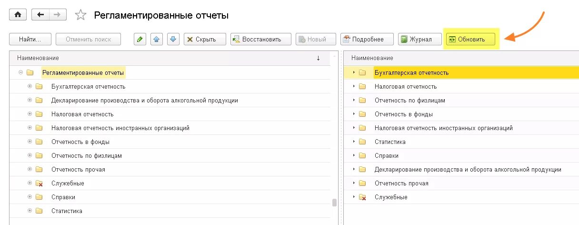This screenshot has height=225, width=579.
Task: Click the Home icon button
Action: click(18, 15)
